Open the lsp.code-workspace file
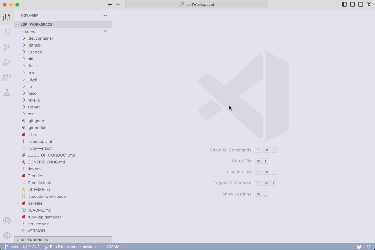 point(63,196)
